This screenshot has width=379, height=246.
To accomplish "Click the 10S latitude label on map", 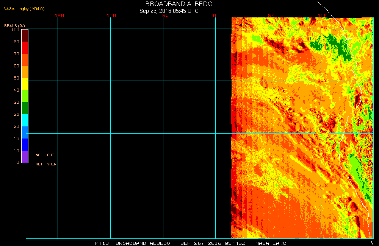I will [x=322, y=81].
